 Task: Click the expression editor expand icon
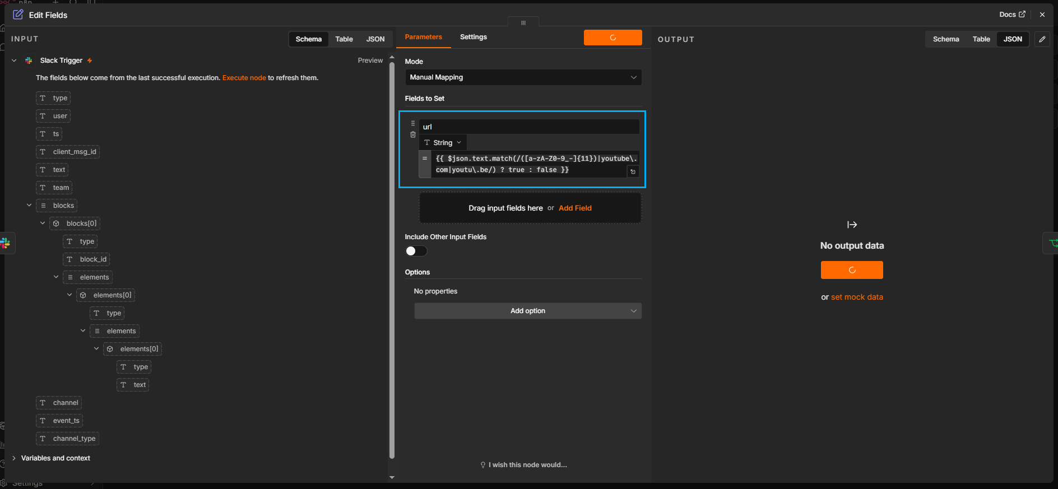point(633,171)
